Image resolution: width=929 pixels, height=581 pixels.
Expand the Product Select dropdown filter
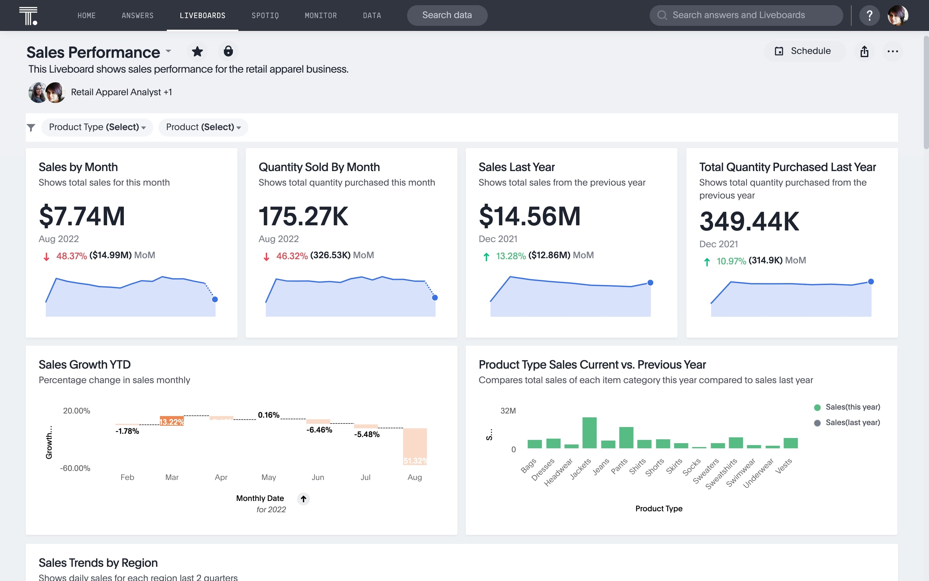click(x=203, y=127)
